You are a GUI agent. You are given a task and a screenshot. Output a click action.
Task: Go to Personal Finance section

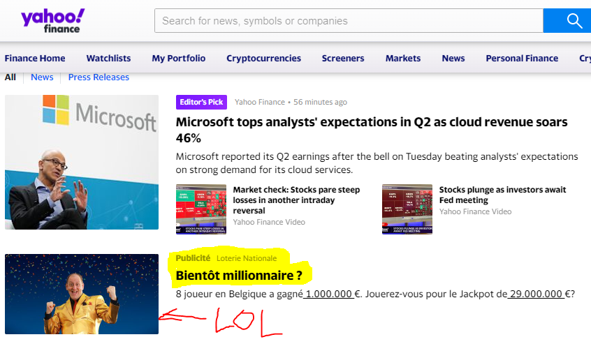[x=522, y=59]
